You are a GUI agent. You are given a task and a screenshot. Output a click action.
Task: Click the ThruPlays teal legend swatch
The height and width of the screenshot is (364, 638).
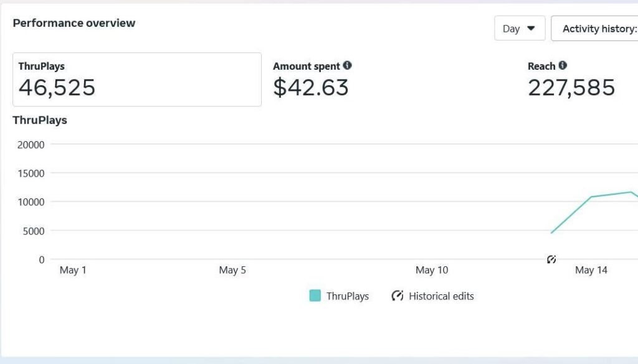coord(315,296)
